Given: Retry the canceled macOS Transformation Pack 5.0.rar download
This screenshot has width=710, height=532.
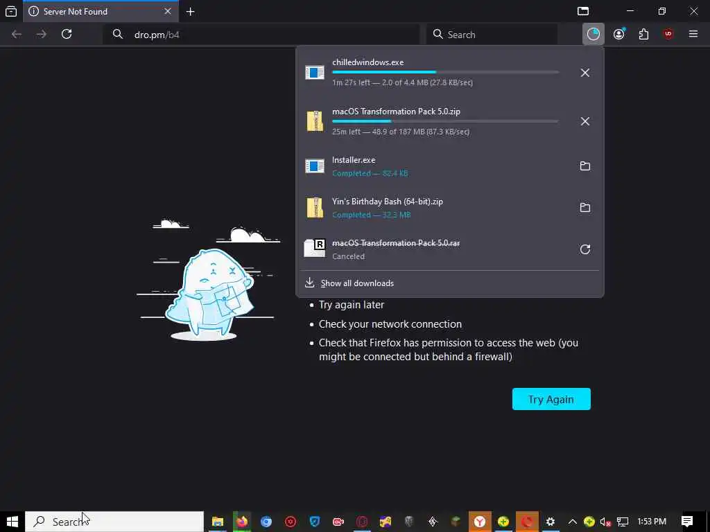Looking at the screenshot, I should point(585,249).
